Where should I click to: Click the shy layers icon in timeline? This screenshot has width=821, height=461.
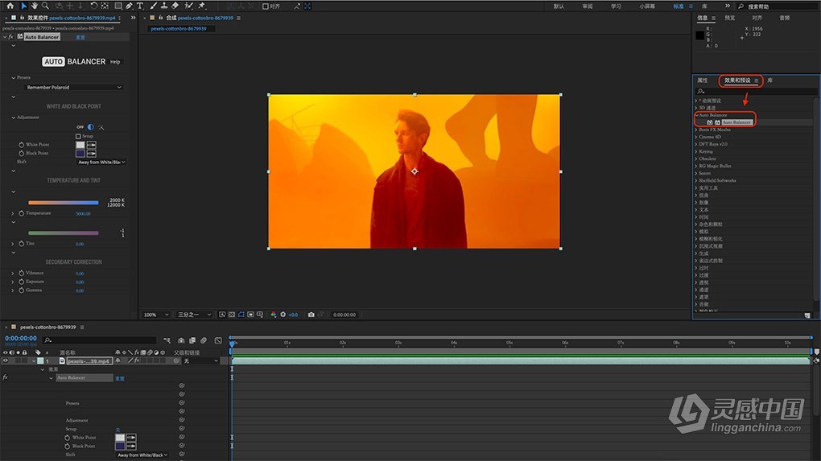pyautogui.click(x=181, y=340)
